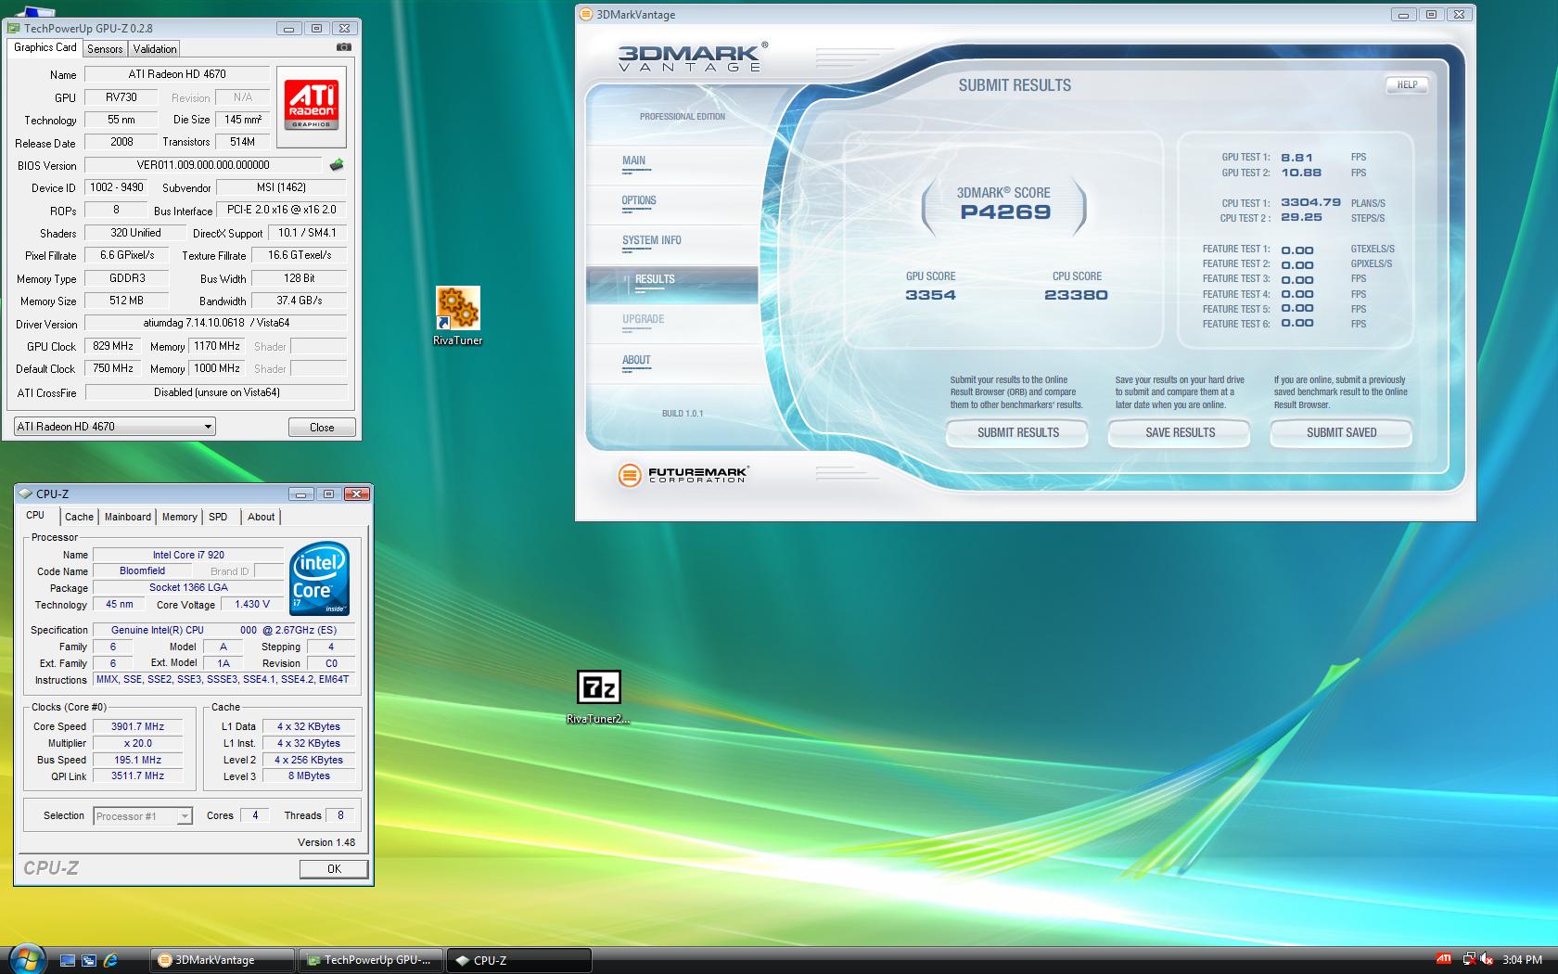Switch to the Validation tab in GPU-Z
Screen dimensions: 1558x974
pyautogui.click(x=155, y=49)
